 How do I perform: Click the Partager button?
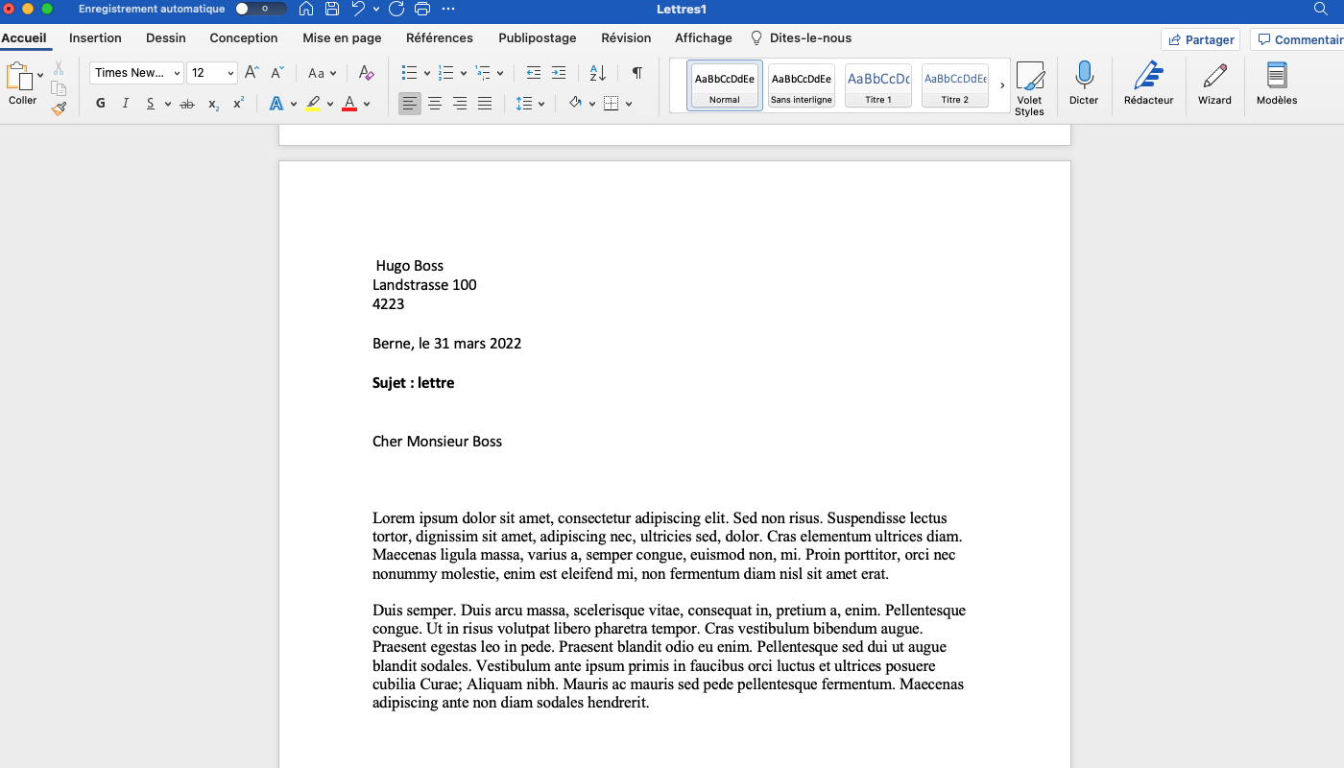(1200, 39)
